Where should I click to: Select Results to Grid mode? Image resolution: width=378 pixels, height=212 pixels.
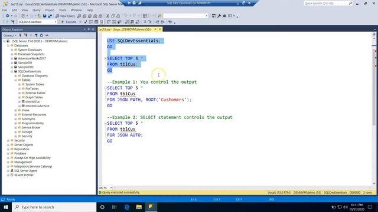coord(132,22)
